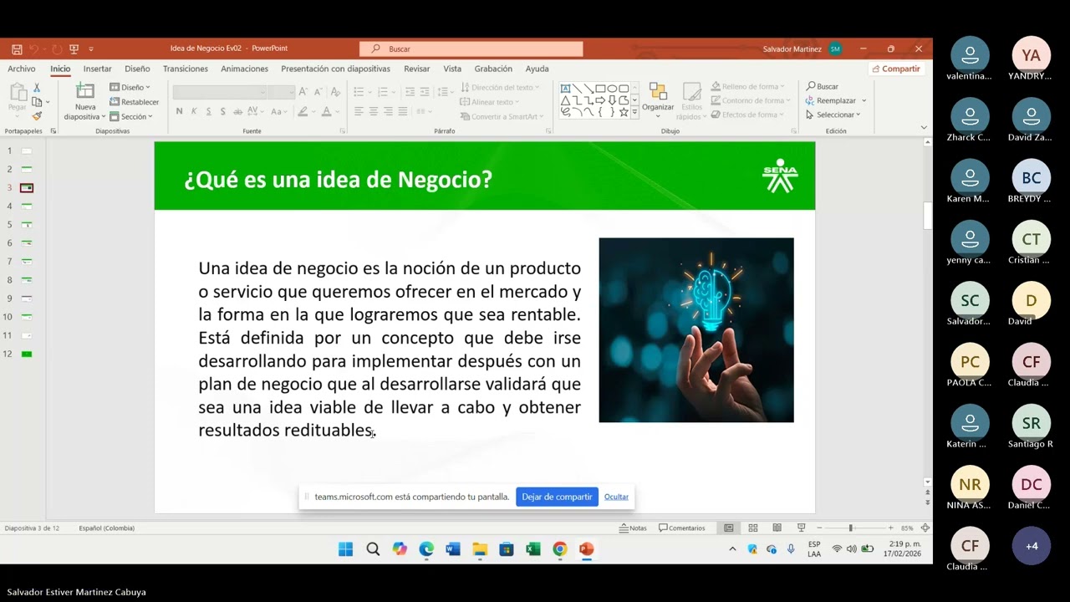Increase font size with the large A icon
The width and height of the screenshot is (1070, 602).
click(x=303, y=92)
